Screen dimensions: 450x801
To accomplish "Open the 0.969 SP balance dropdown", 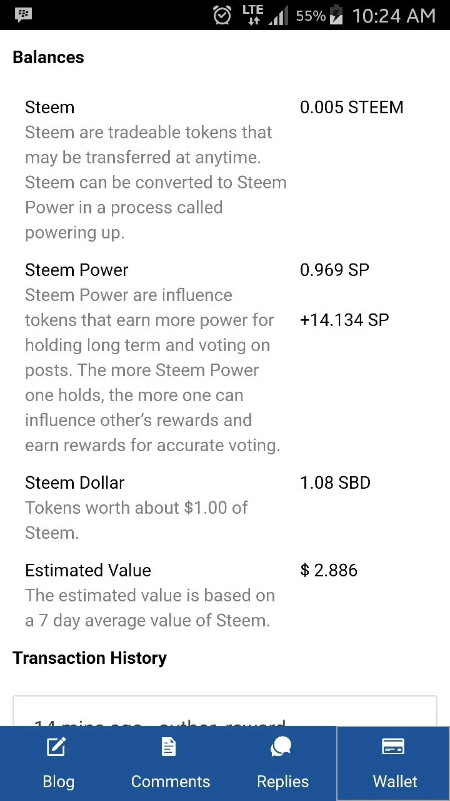I will coord(334,270).
